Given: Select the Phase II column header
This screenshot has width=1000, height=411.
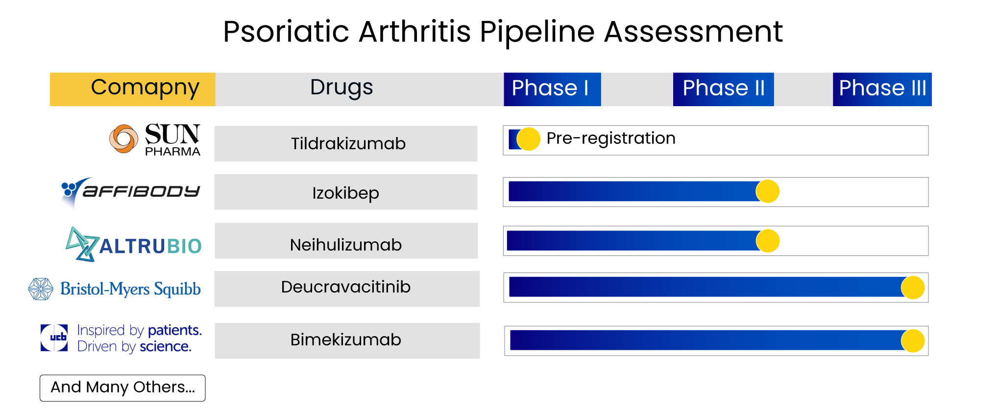Looking at the screenshot, I should click(723, 89).
